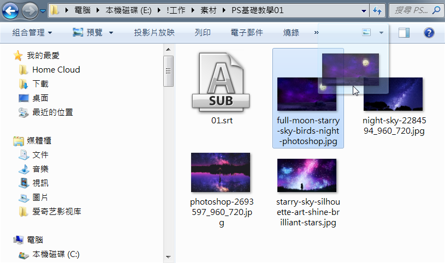This screenshot has height=263, width=445.
Task: Select the full-moon-starry-sky-birds-night-photoshop.jpg thumbnail
Action: pyautogui.click(x=307, y=94)
